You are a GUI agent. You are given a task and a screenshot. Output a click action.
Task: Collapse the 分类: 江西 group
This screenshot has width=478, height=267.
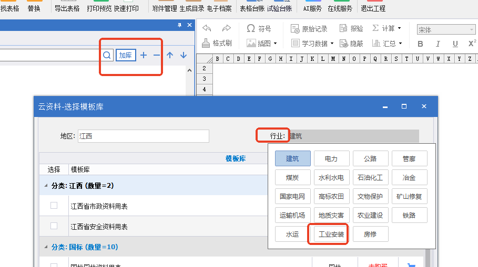click(x=46, y=186)
